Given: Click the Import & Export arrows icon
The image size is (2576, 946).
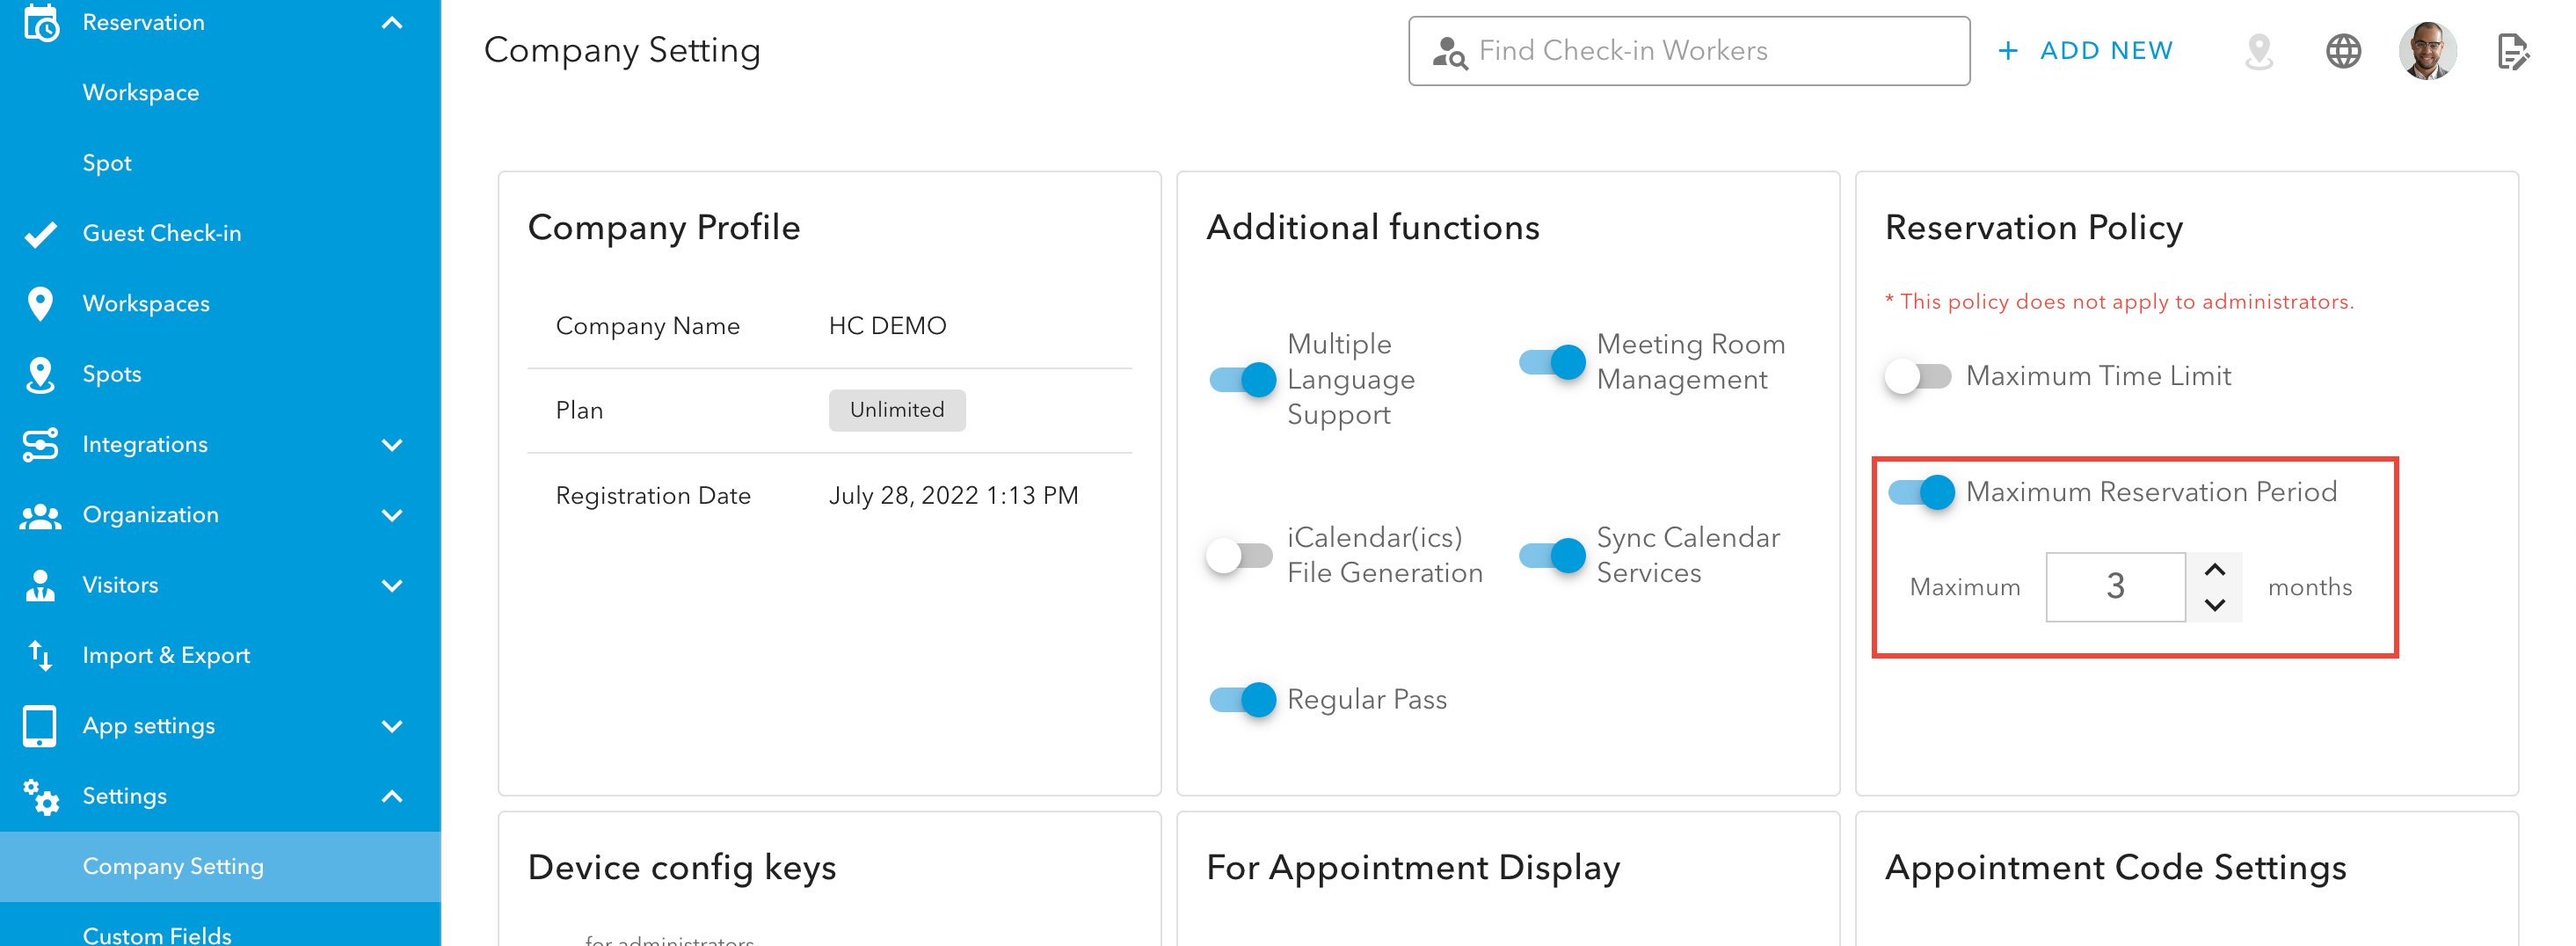Looking at the screenshot, I should pos(40,656).
